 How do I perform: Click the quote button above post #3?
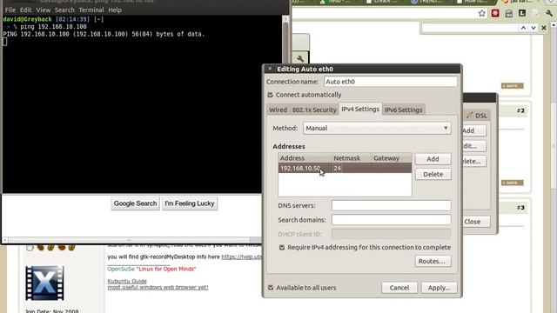click(x=513, y=183)
